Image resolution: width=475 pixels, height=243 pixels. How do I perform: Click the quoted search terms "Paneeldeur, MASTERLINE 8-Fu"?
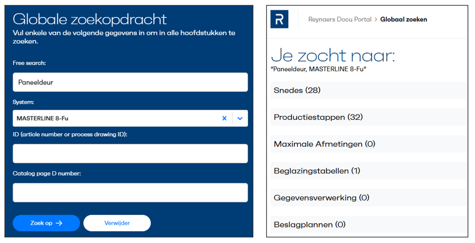tap(318, 69)
